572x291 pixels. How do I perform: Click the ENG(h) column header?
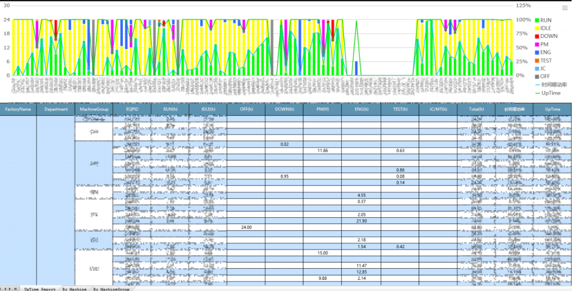point(361,109)
